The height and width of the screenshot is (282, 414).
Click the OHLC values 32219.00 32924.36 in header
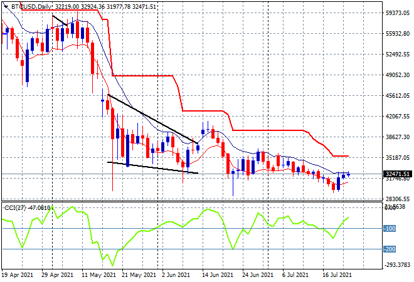(80, 7)
